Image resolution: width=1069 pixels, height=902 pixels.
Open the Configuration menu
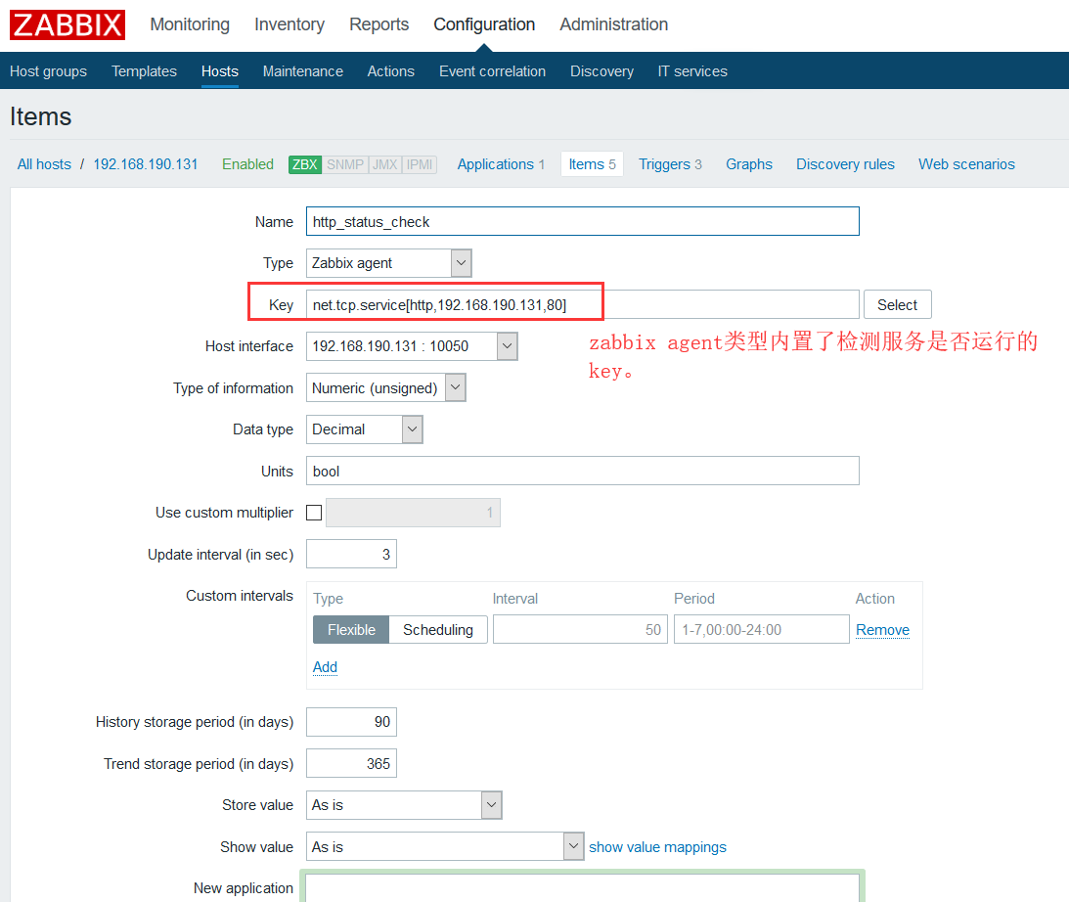[484, 24]
